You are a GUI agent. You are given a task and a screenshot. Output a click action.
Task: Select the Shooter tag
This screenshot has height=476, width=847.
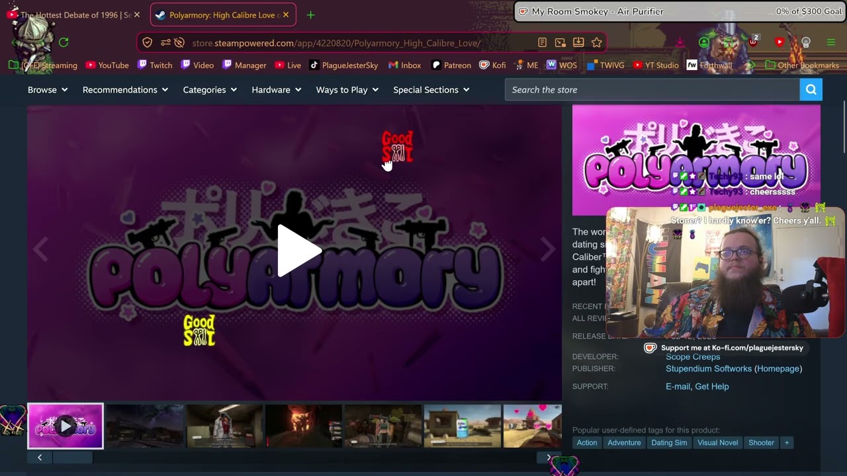click(x=761, y=443)
